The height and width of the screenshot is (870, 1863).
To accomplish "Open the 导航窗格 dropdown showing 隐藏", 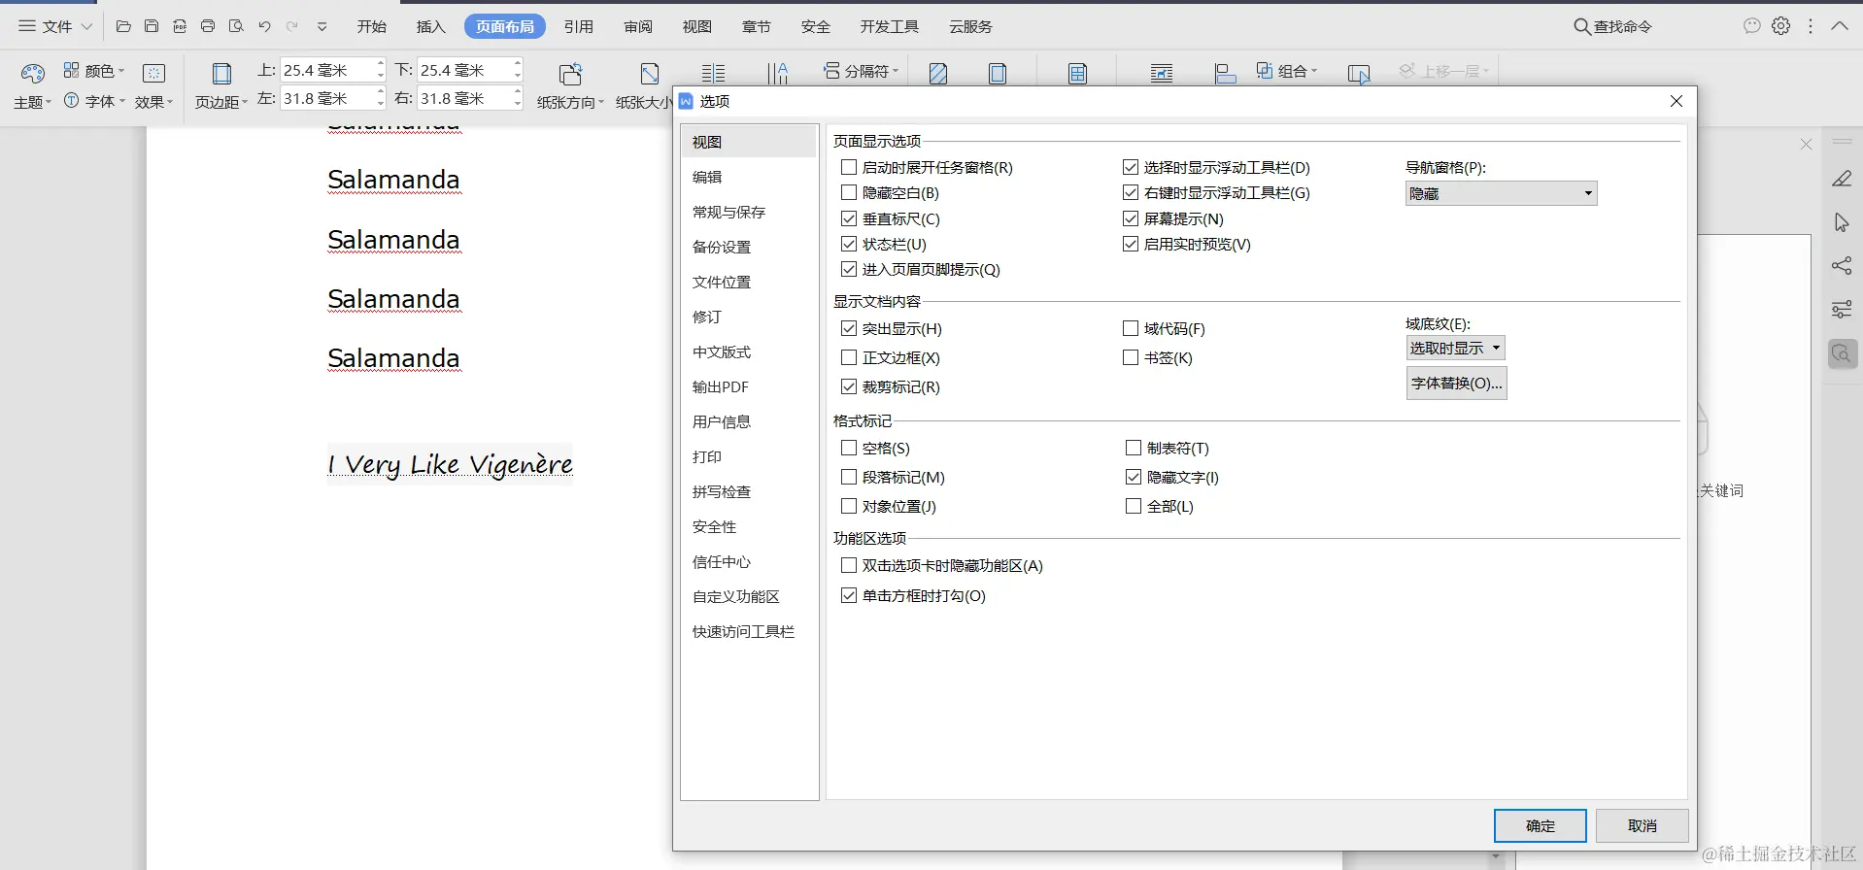I will [1502, 193].
